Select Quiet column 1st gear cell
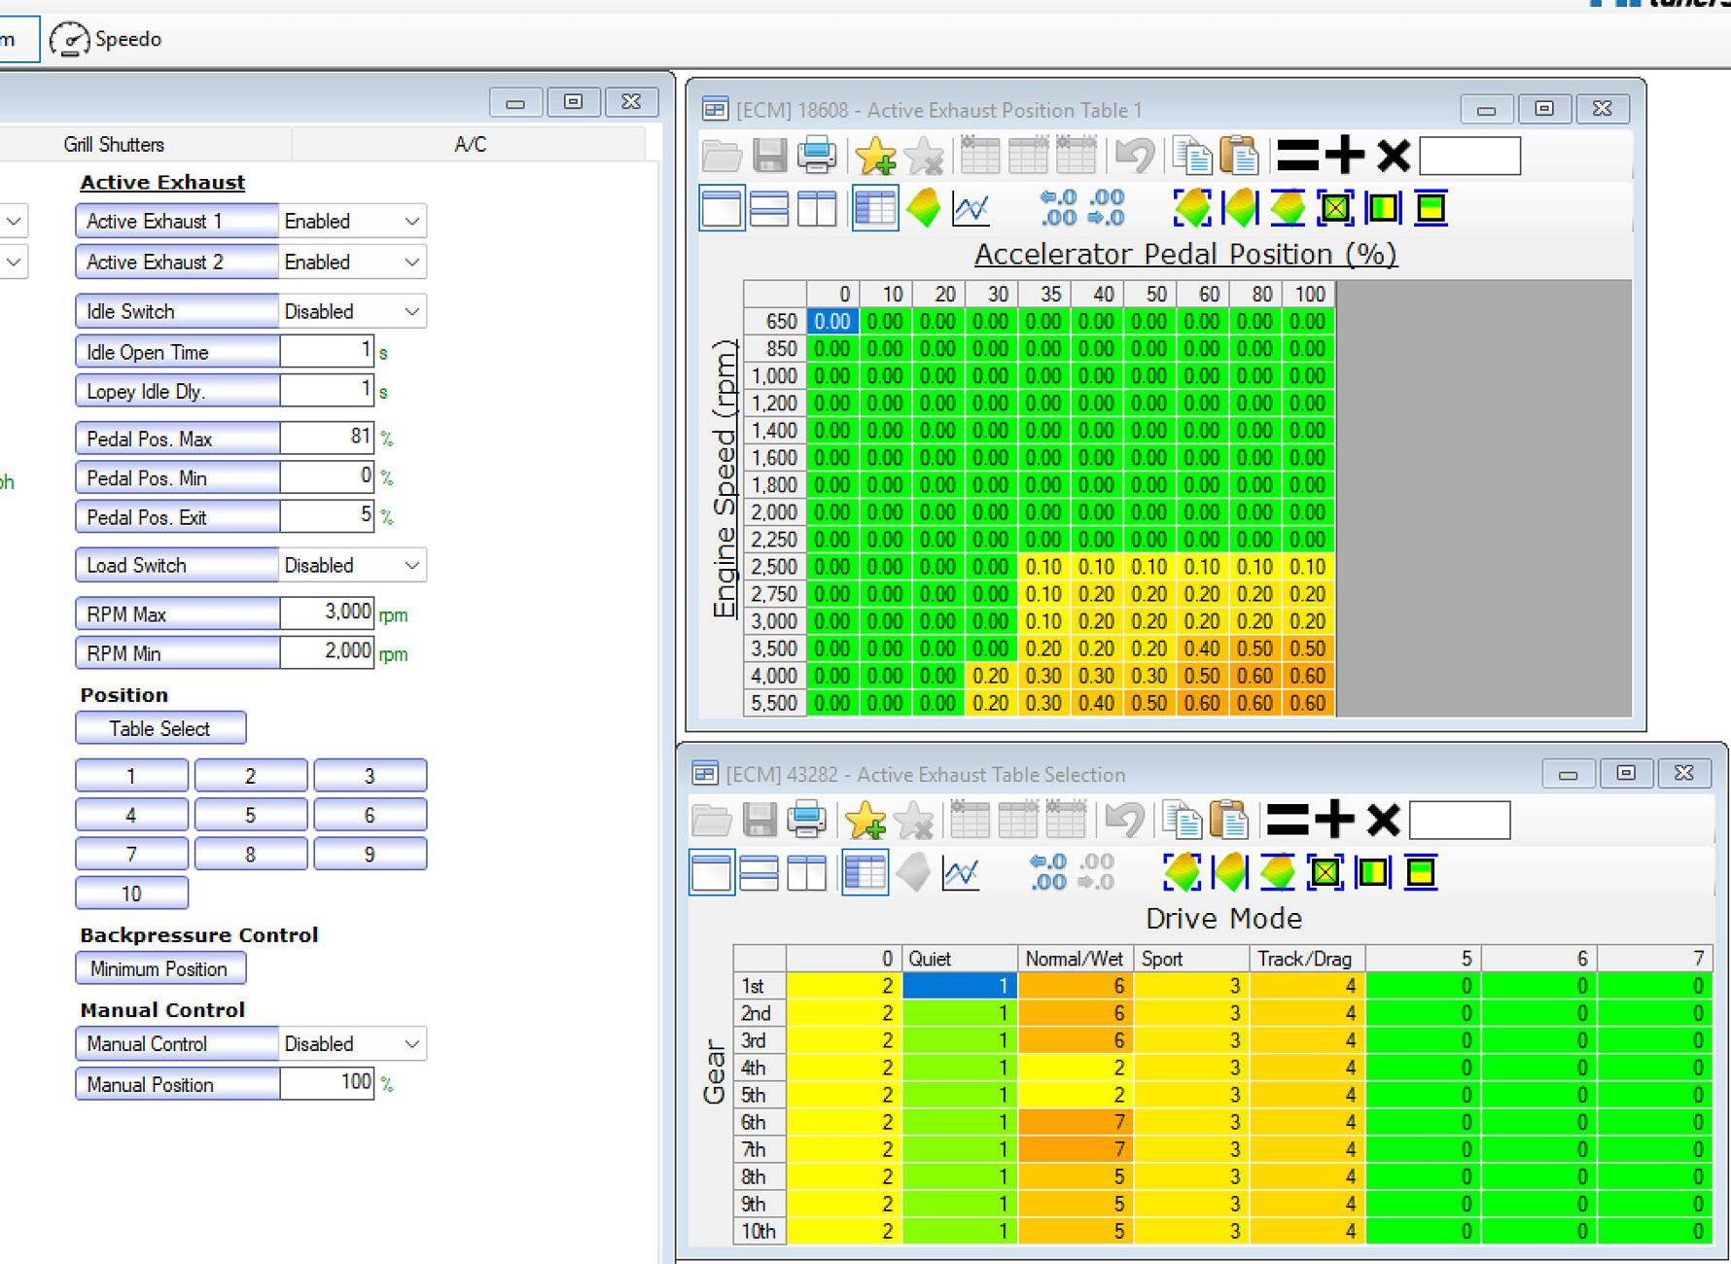The width and height of the screenshot is (1731, 1264). (x=960, y=986)
